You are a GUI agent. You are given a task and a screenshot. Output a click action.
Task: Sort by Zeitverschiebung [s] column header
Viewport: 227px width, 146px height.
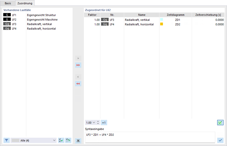[208, 15]
